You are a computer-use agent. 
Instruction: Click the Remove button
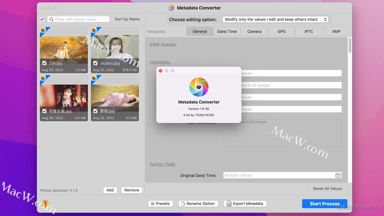pos(132,190)
